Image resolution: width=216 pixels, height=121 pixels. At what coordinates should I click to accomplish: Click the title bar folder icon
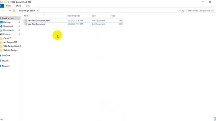tap(5, 2)
